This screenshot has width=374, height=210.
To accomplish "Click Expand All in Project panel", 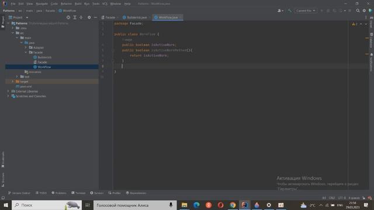I will coord(75,17).
